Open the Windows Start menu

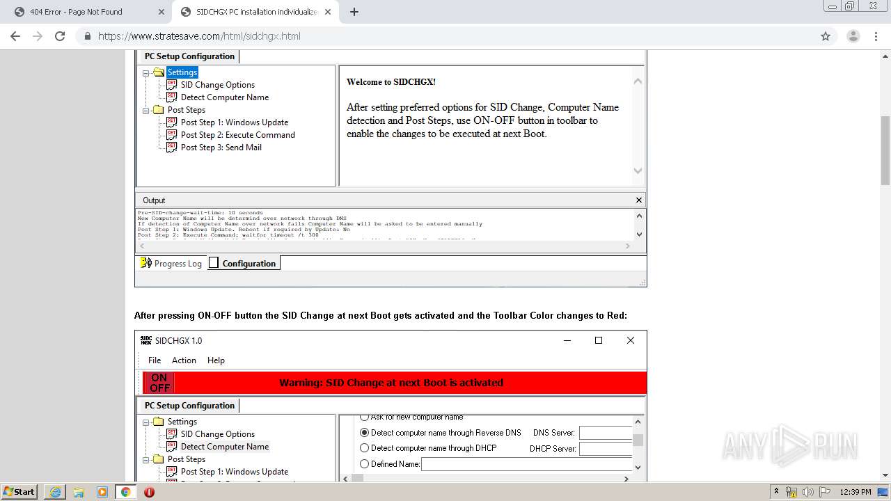[19, 491]
